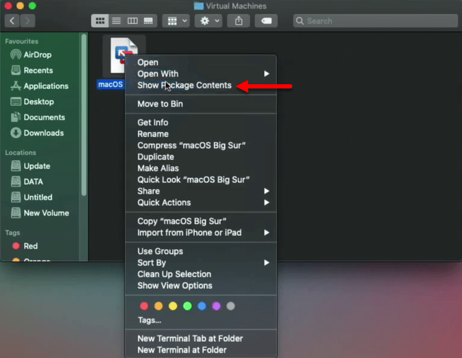Choose Compress "macOS Big Sur"
The image size is (462, 358).
click(201, 145)
